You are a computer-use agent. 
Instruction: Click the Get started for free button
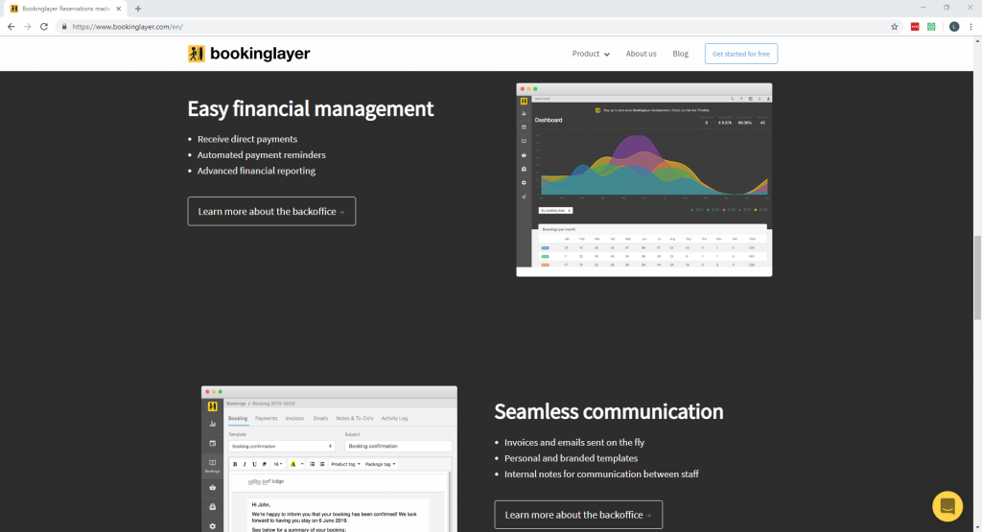tap(740, 54)
